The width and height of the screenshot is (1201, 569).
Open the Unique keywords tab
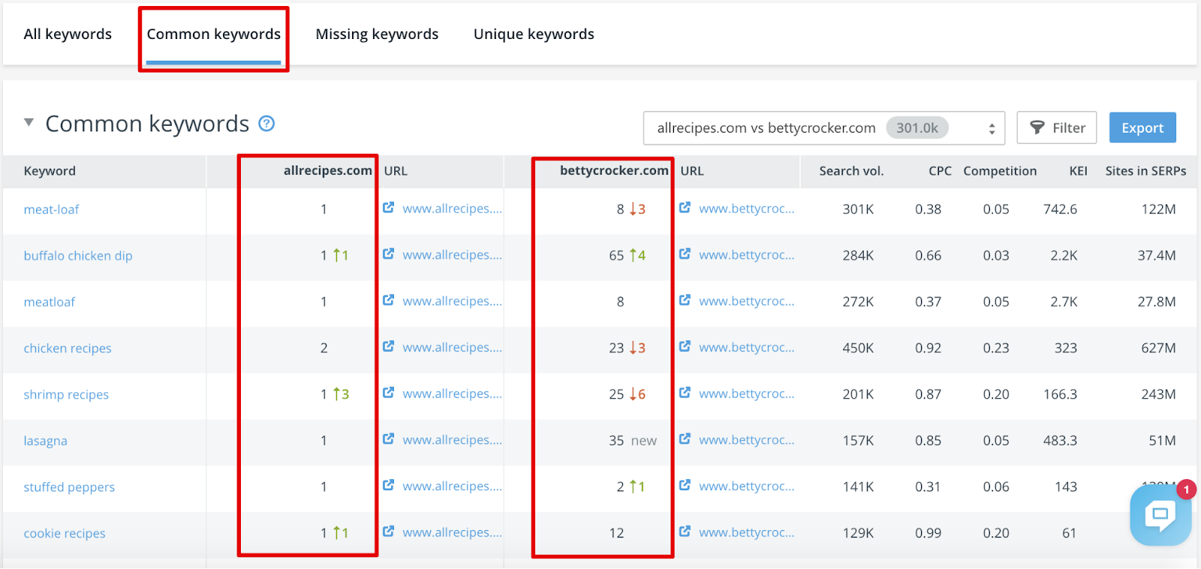point(534,34)
